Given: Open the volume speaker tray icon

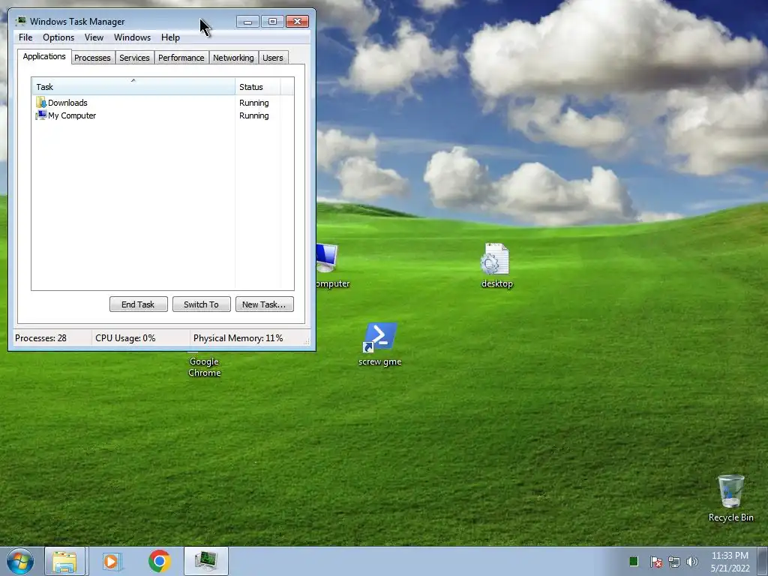Looking at the screenshot, I should click(691, 562).
